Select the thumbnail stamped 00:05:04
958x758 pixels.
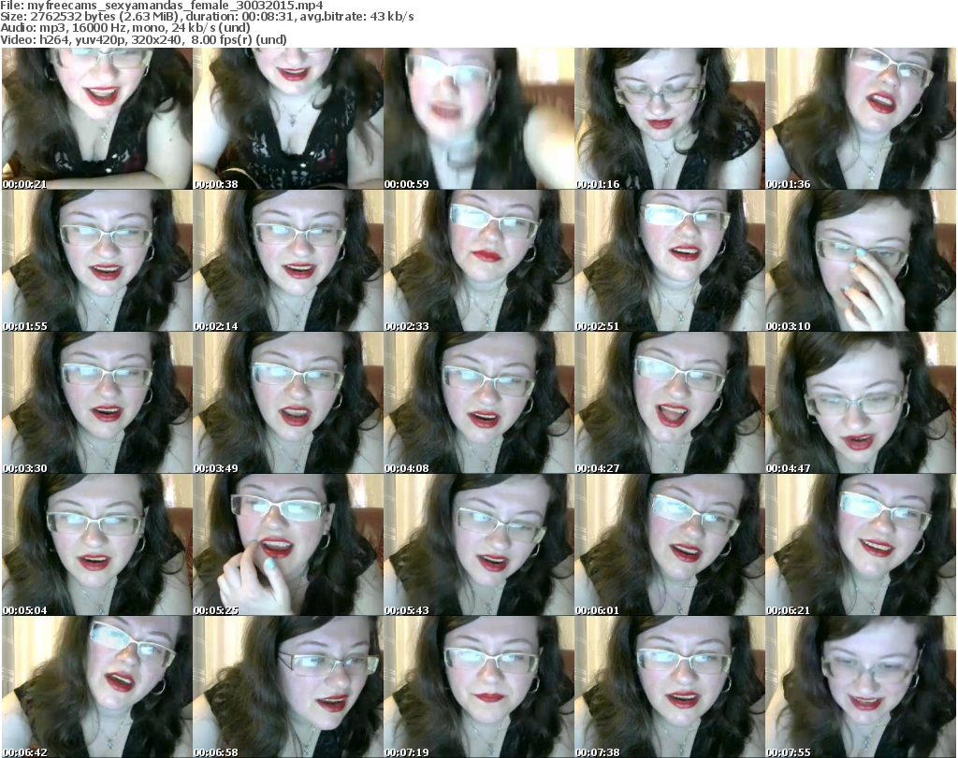[97, 544]
